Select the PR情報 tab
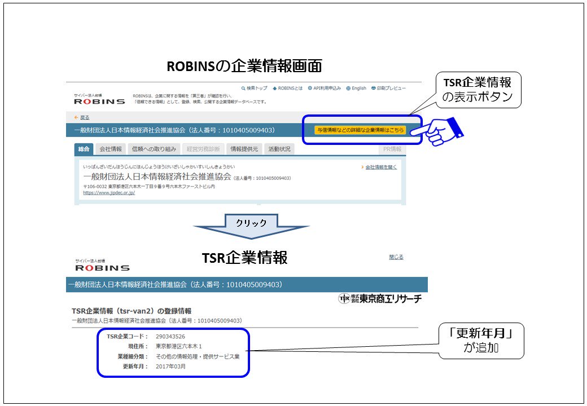587x406 pixels. coord(392,149)
